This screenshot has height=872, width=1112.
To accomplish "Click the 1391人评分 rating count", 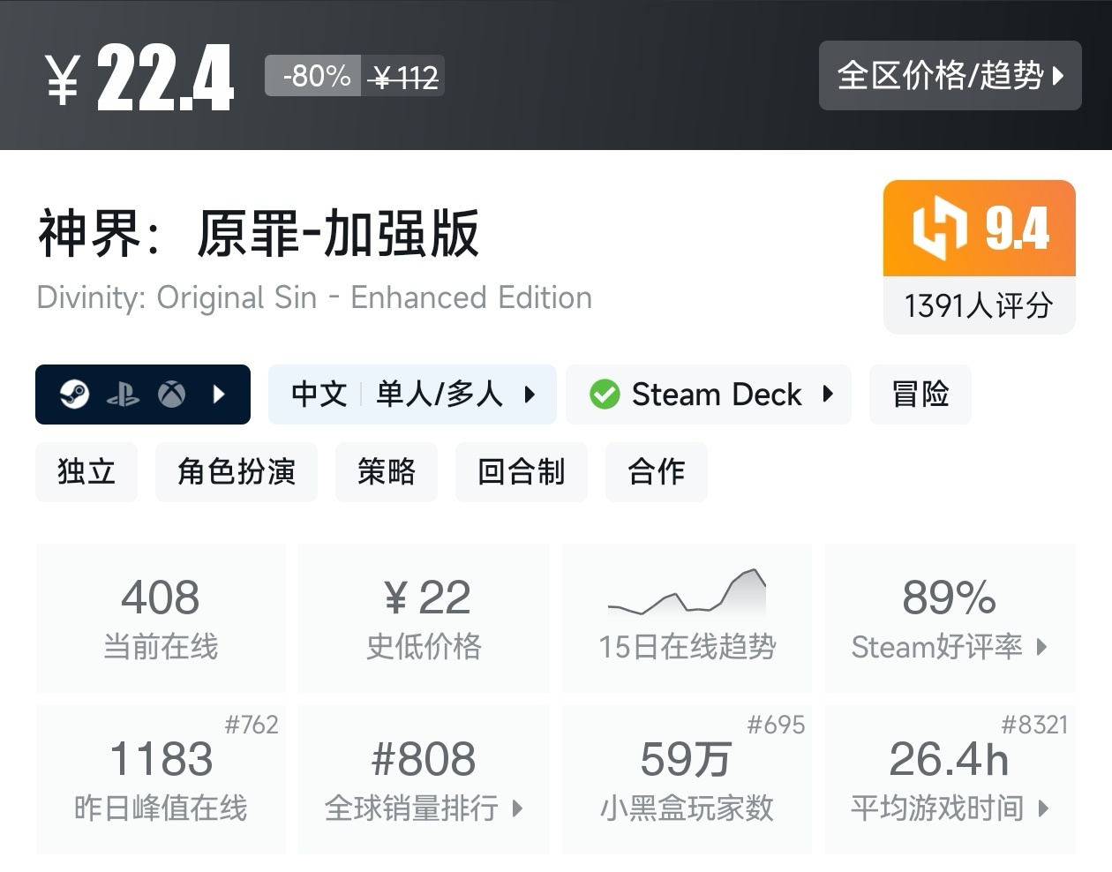I will [979, 306].
